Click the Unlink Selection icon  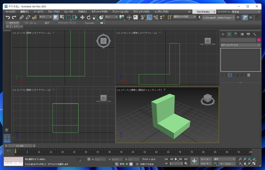point(28,17)
